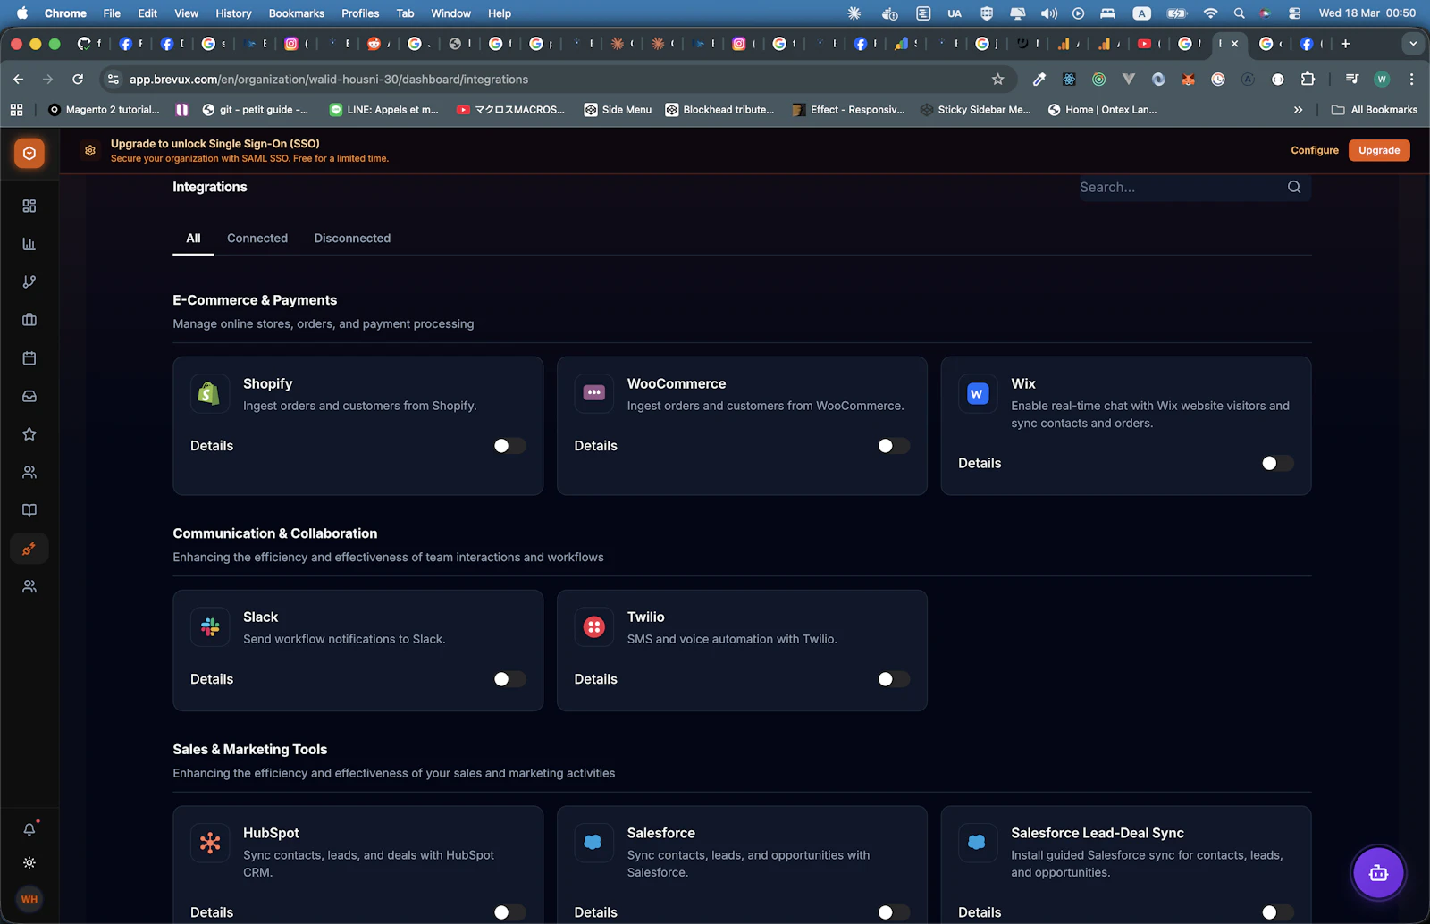The width and height of the screenshot is (1430, 924).
Task: Select the Integrations plug icon in sidebar
Action: click(x=29, y=548)
